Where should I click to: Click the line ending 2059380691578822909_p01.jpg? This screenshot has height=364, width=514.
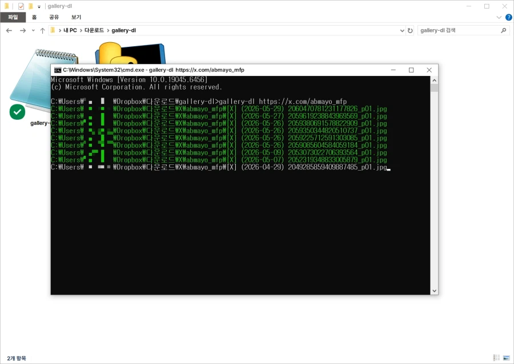click(219, 123)
